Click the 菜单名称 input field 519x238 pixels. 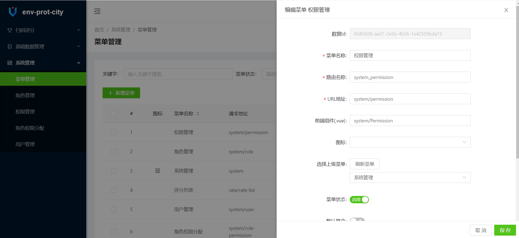pos(410,55)
